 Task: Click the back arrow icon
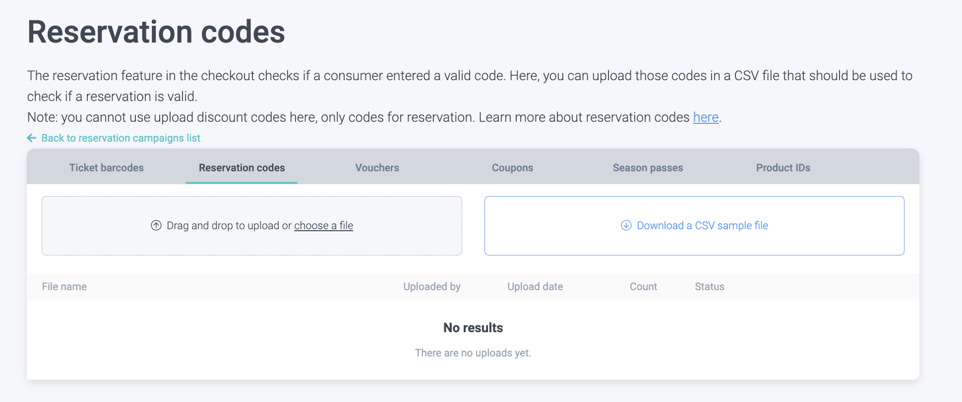coord(32,138)
